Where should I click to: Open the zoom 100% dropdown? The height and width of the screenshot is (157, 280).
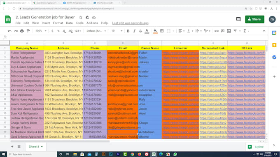tap(41, 31)
